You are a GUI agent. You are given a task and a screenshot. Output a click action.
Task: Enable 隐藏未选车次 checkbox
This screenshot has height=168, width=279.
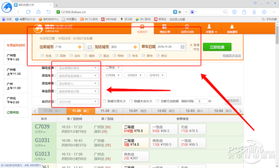[x=131, y=101]
